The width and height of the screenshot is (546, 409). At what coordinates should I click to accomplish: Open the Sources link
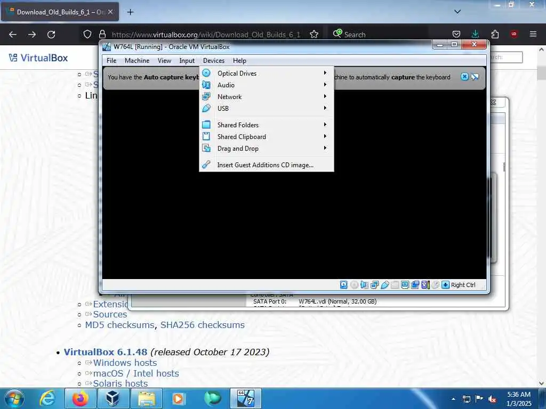click(x=110, y=314)
